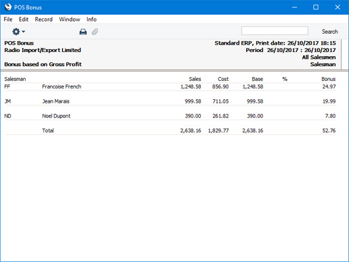Click the application logo in title bar
The image size is (349, 262).
pyautogui.click(x=8, y=7)
